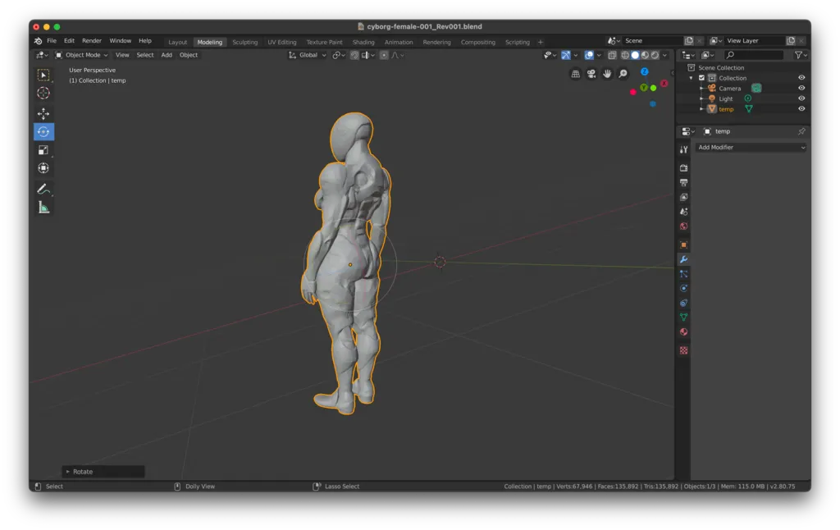The image size is (840, 530).
Task: Open the Object Constraints properties tab
Action: 683,303
